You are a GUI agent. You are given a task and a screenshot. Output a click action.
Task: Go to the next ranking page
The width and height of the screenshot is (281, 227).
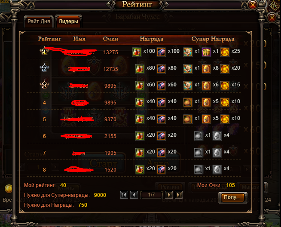[x=169, y=195]
